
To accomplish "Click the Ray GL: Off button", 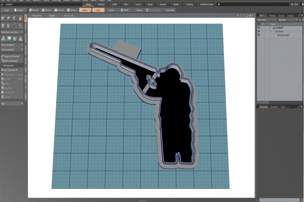I will [x=69, y=16].
